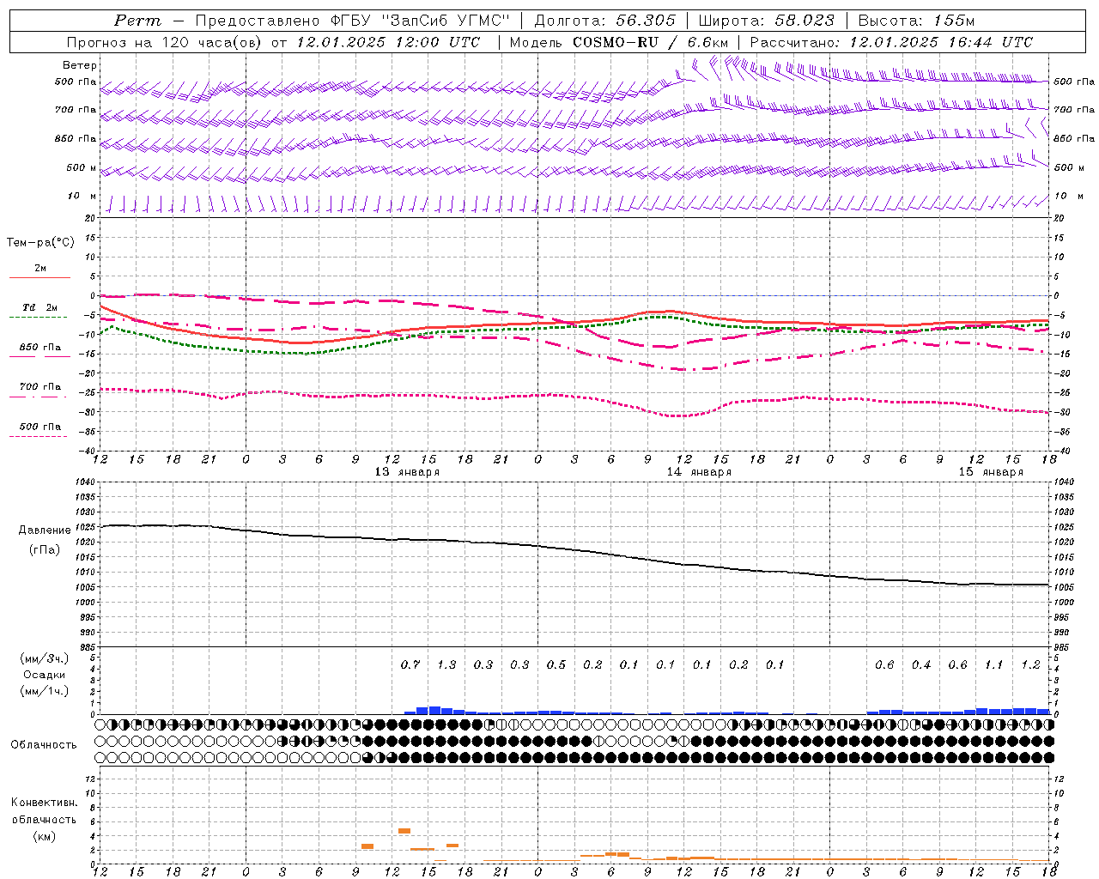The image size is (1099, 879).
Task: Click the "Ветер" wind panel label
Action: pos(80,65)
